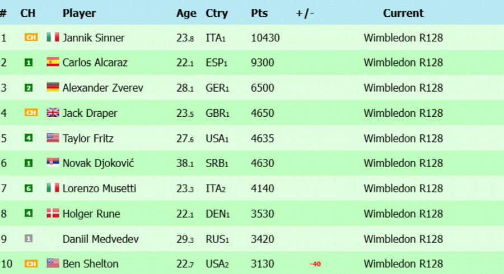
Task: Sort by the Age column header
Action: pos(186,13)
